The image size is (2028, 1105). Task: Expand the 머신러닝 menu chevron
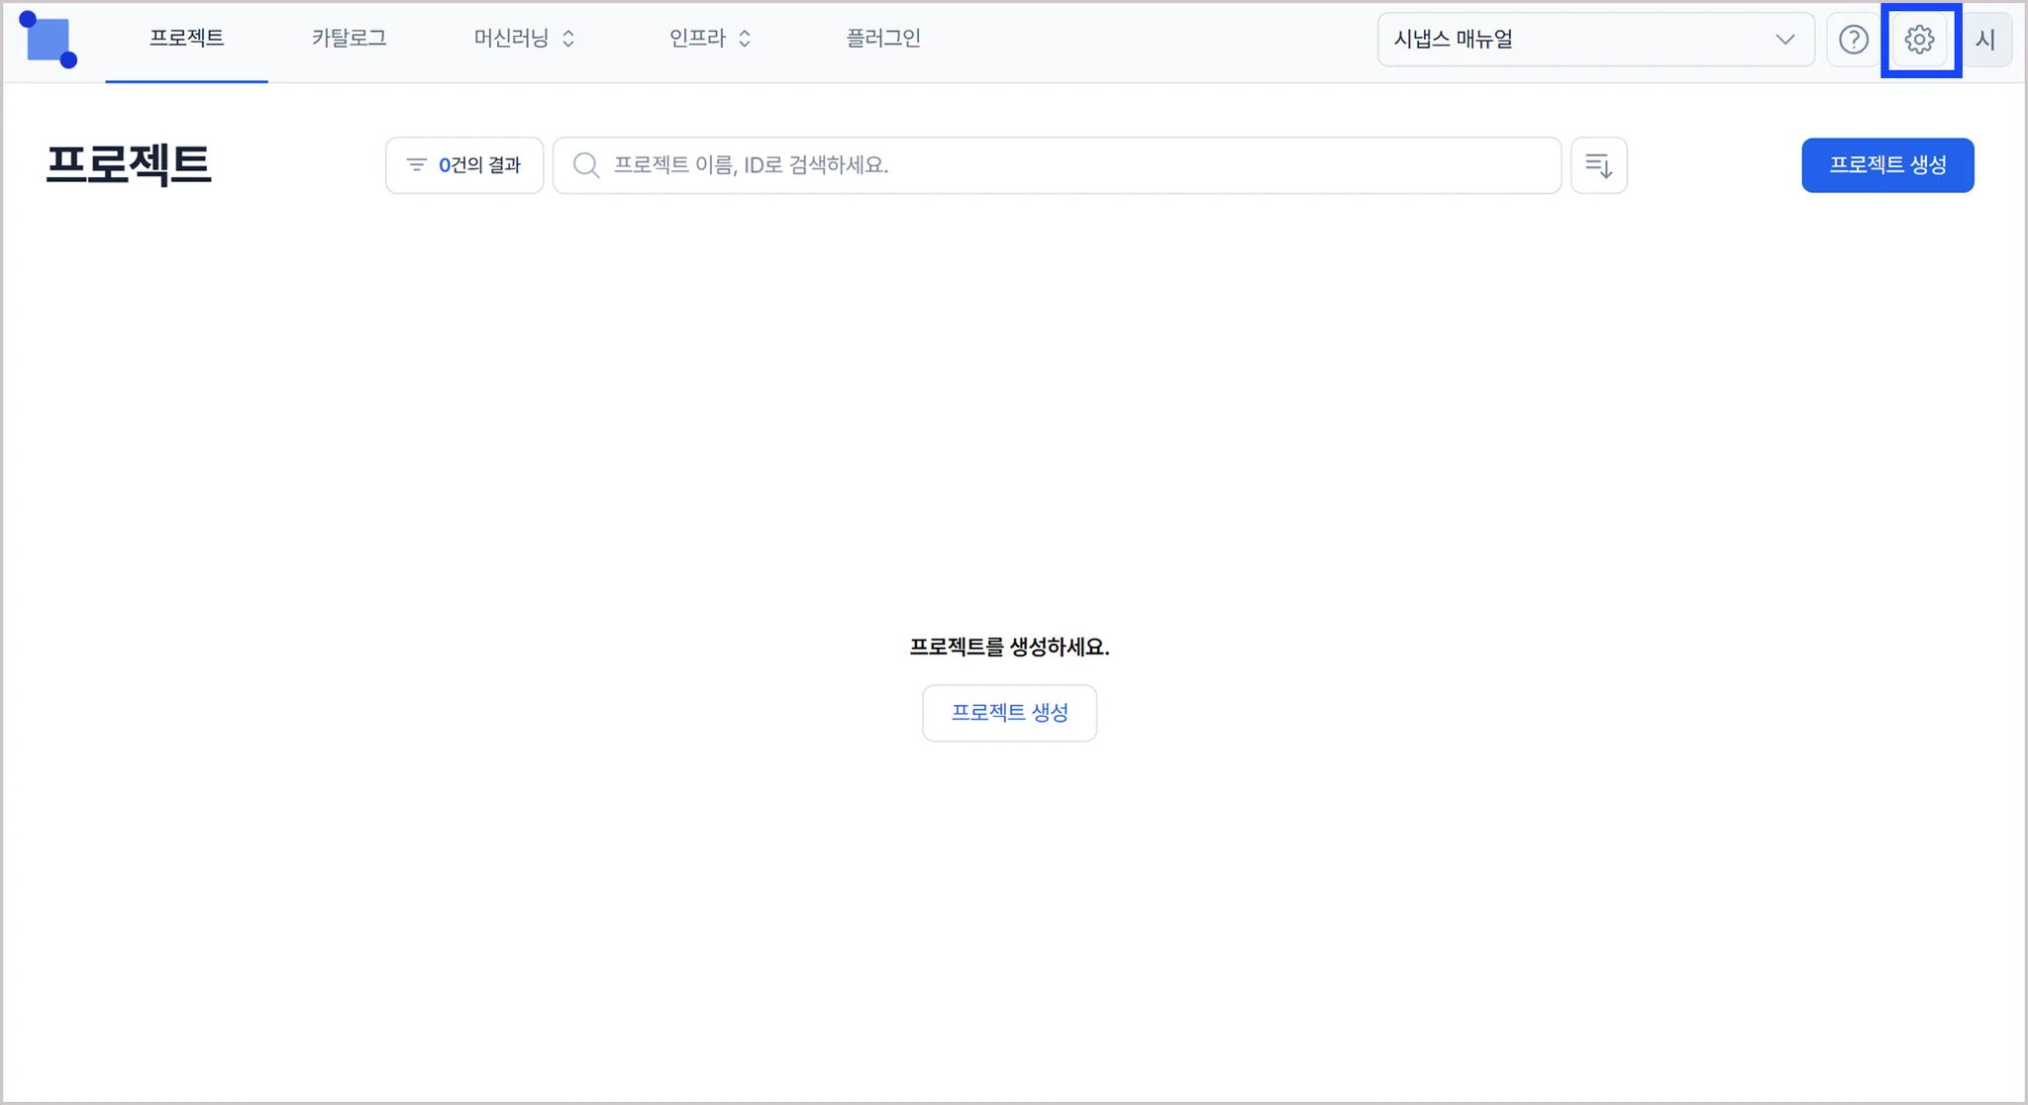point(568,39)
